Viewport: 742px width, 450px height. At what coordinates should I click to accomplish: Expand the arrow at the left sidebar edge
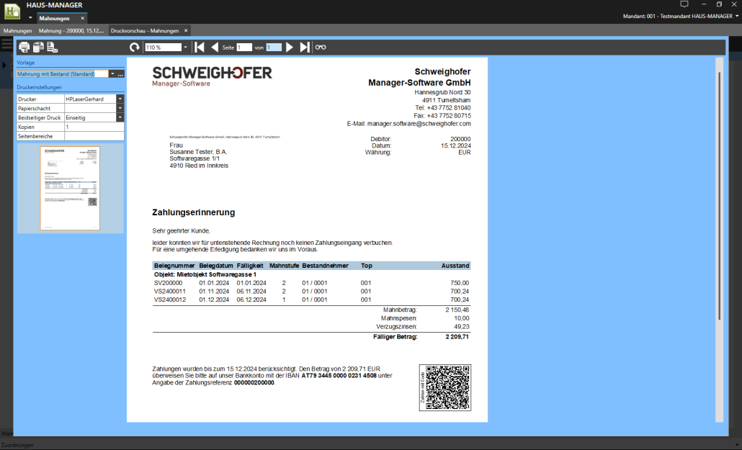pos(4,65)
